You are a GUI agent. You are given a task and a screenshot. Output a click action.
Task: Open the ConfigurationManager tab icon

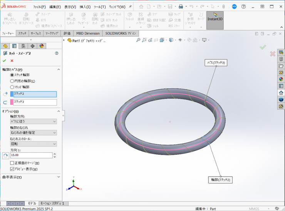pos(23,46)
